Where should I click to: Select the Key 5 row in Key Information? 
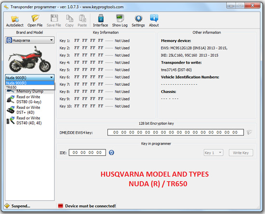point(94,70)
